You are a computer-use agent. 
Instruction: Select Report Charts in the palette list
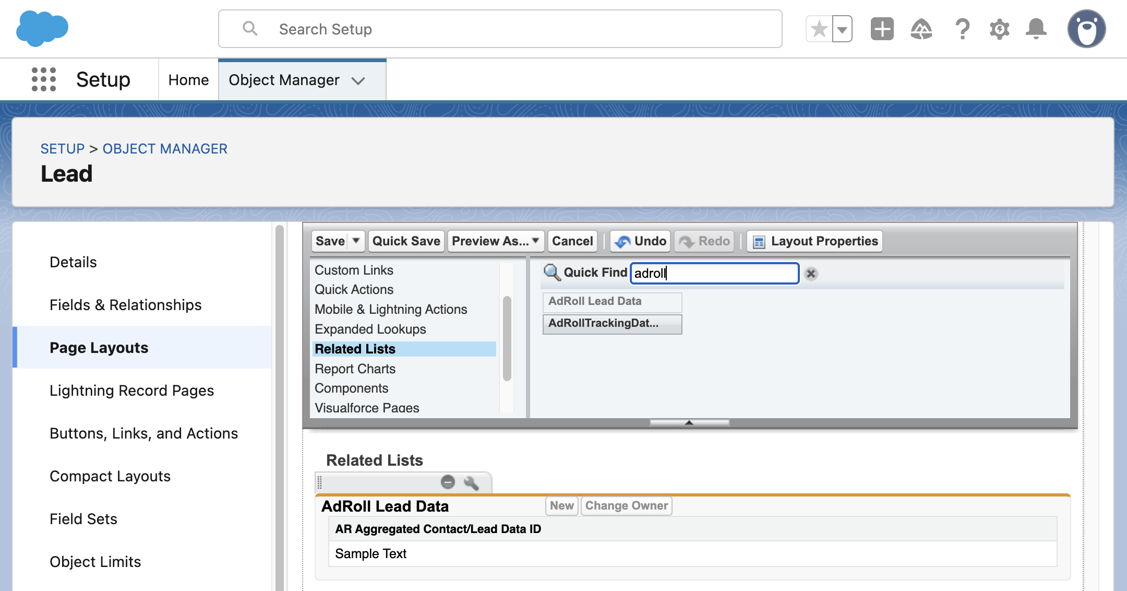tap(404, 369)
